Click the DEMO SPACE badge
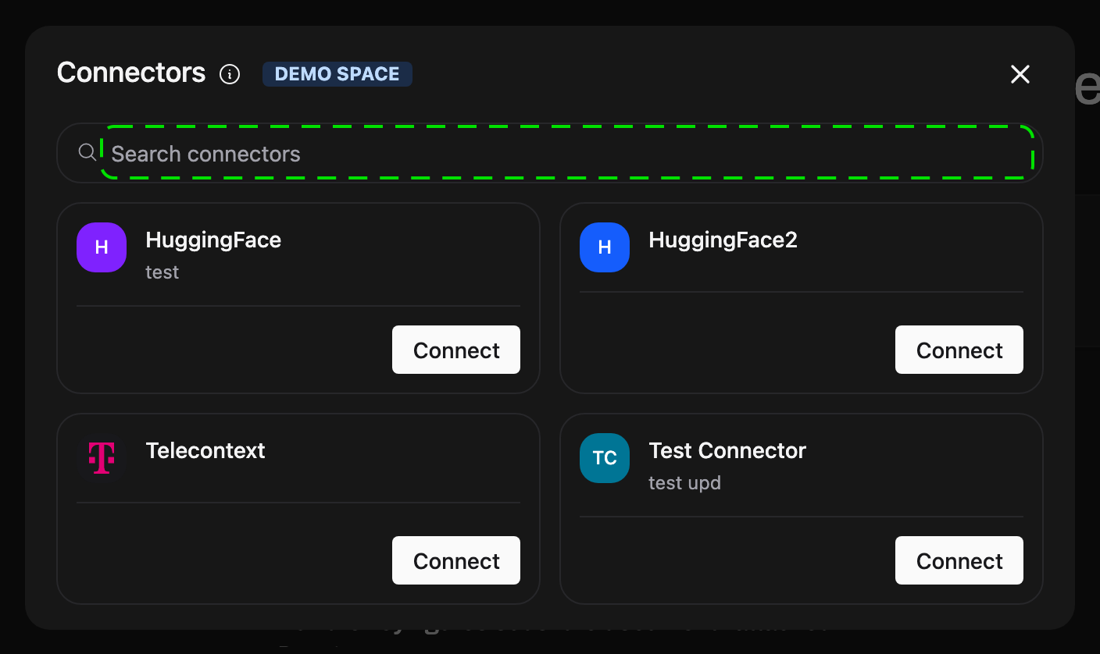 point(337,74)
